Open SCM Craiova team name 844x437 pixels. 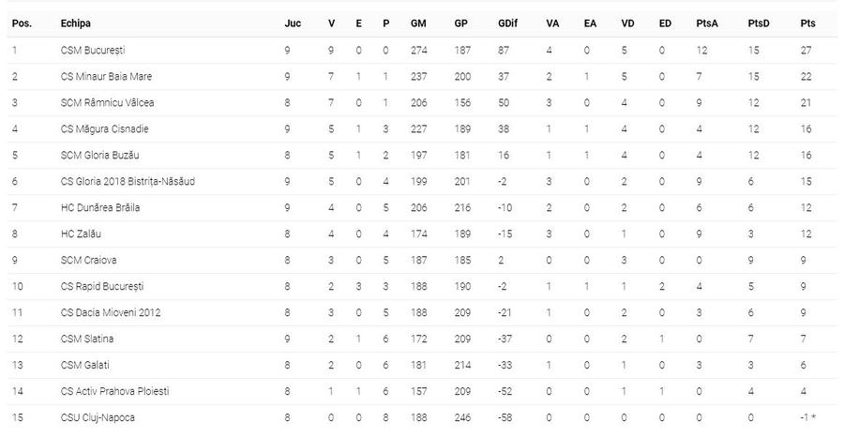pos(88,260)
